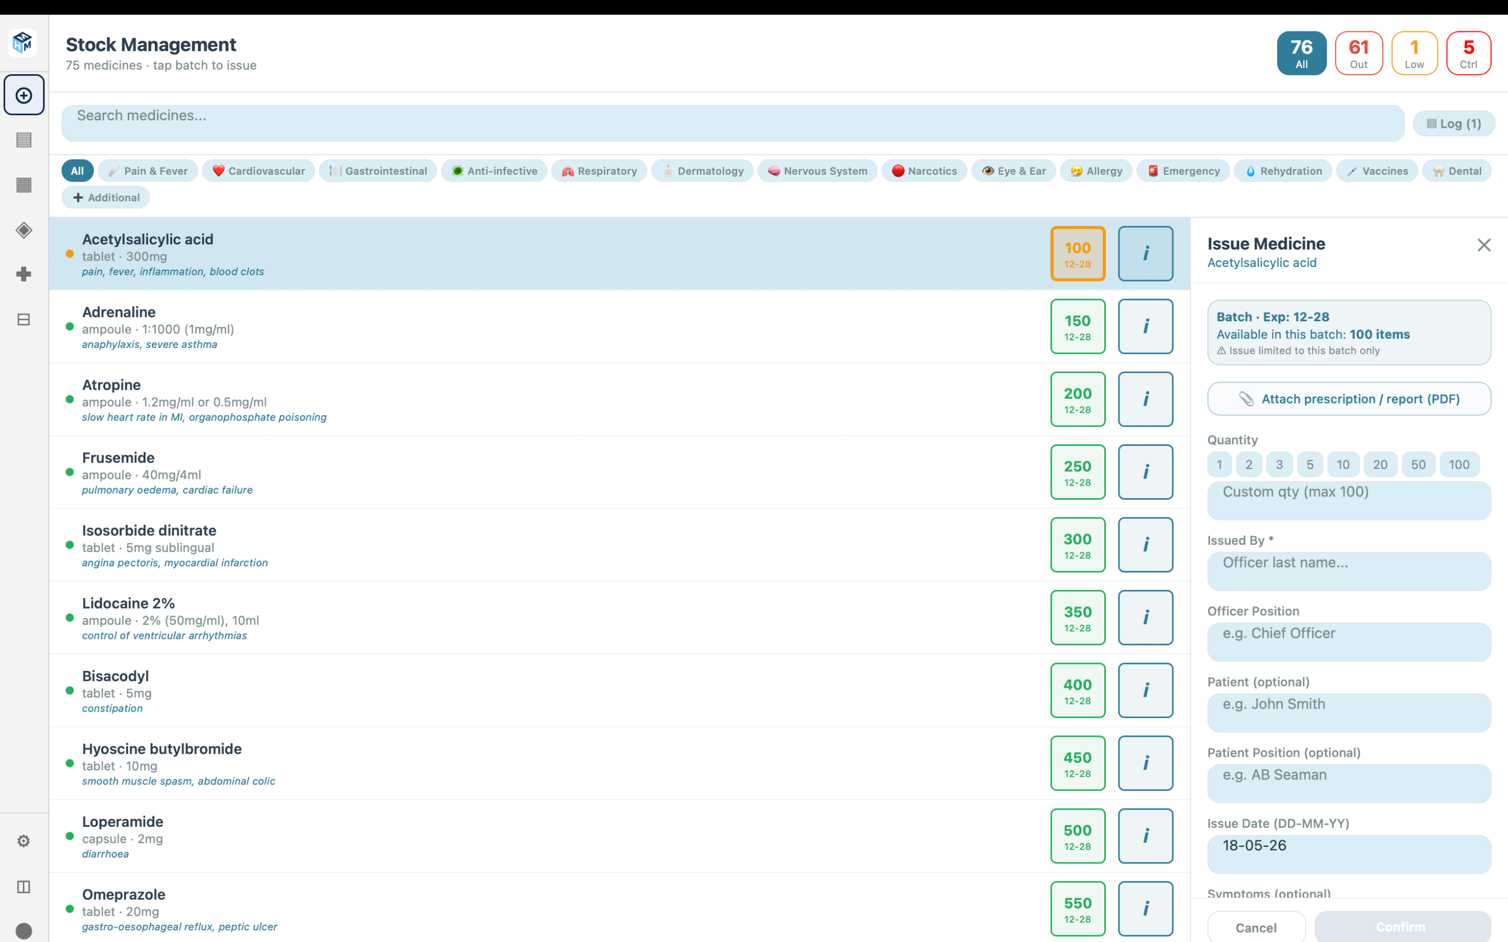Select Gastrointestinal category
Image resolution: width=1508 pixels, height=942 pixels.
(x=378, y=171)
